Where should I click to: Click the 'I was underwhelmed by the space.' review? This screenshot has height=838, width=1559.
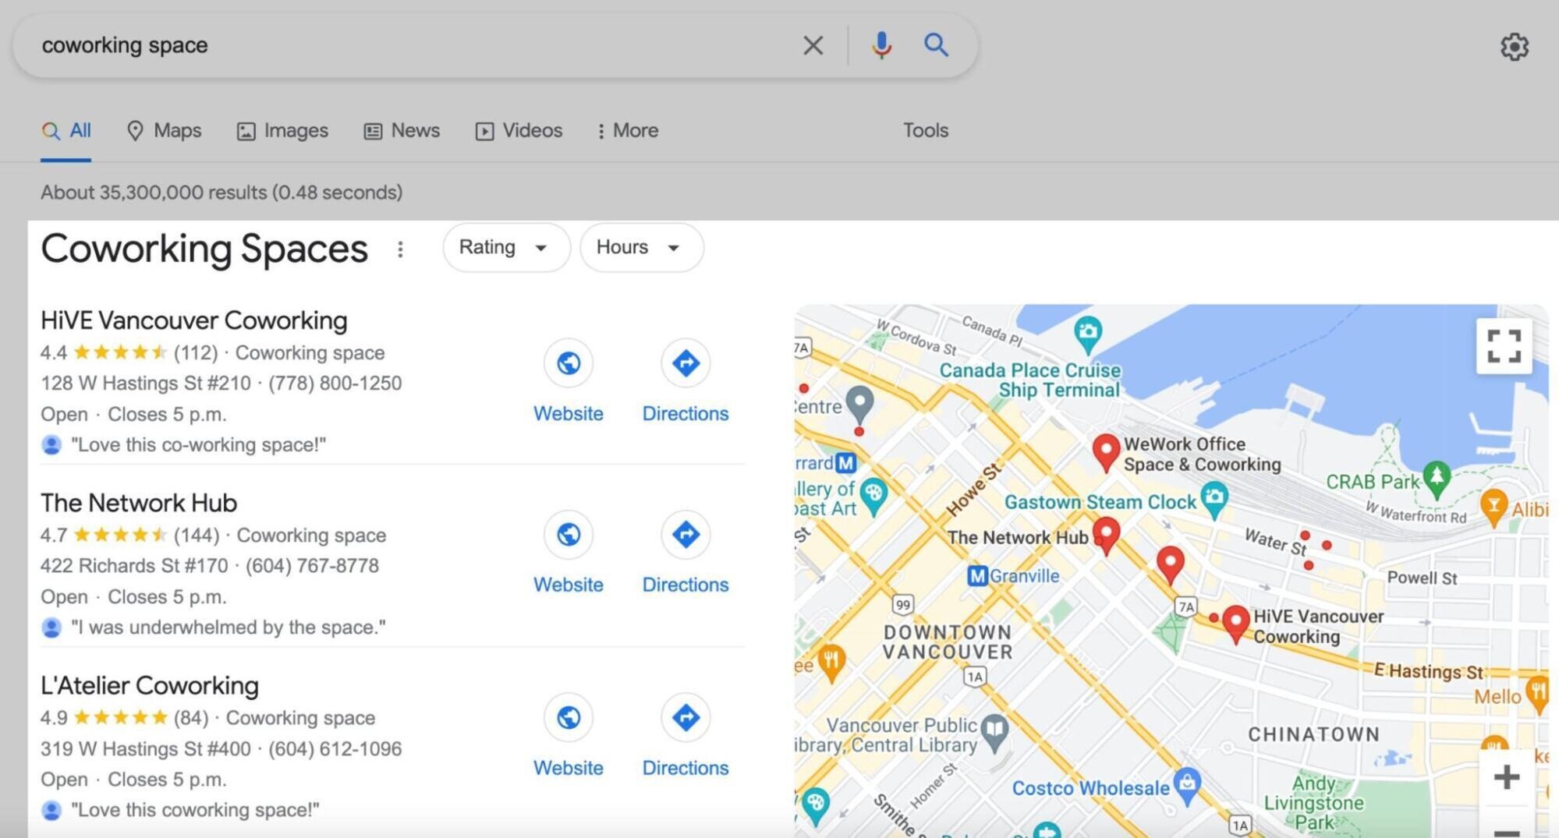(x=228, y=627)
